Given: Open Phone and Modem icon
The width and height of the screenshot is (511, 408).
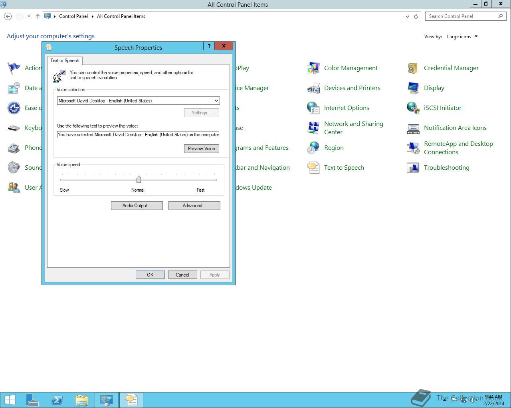Looking at the screenshot, I should (x=14, y=148).
